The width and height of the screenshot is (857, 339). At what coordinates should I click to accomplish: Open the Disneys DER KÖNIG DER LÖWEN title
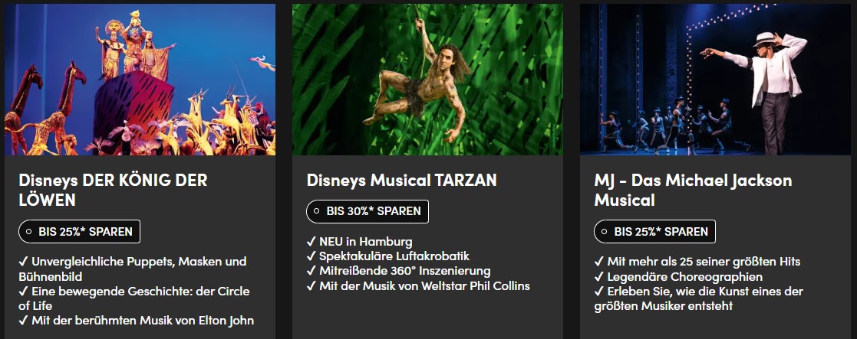(x=113, y=191)
